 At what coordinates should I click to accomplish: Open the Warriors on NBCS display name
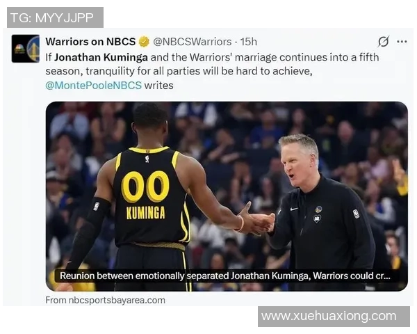coord(90,42)
